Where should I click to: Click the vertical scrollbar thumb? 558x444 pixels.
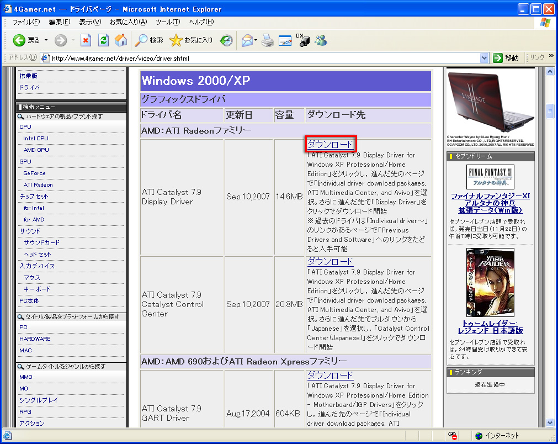(550, 111)
